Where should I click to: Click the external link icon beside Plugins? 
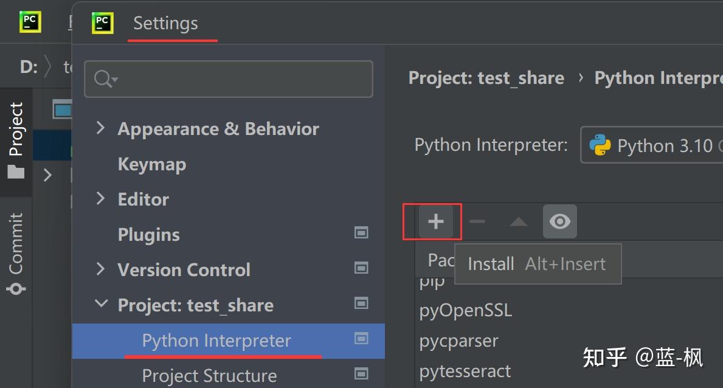pyautogui.click(x=361, y=233)
